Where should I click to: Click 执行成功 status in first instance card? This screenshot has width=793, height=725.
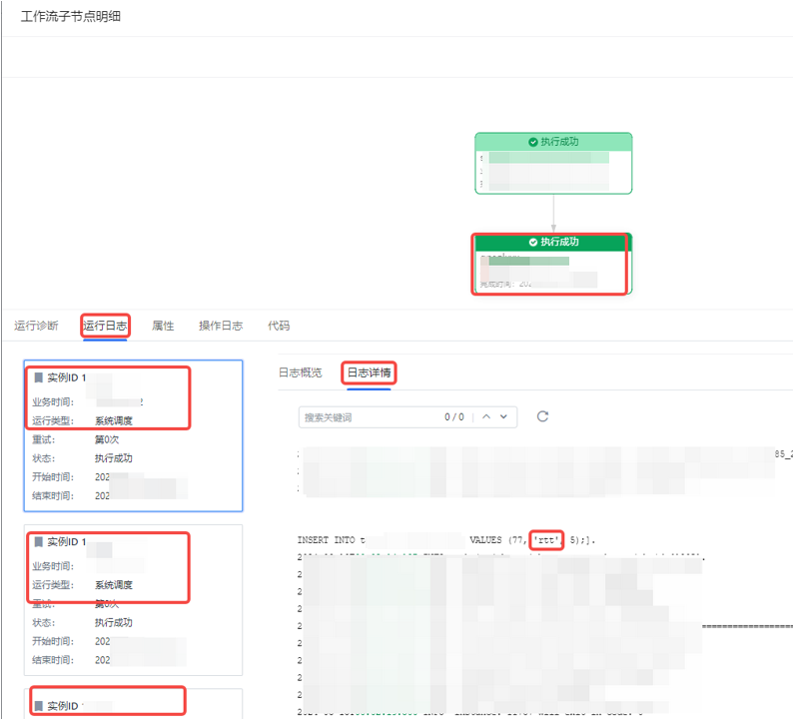coord(114,458)
